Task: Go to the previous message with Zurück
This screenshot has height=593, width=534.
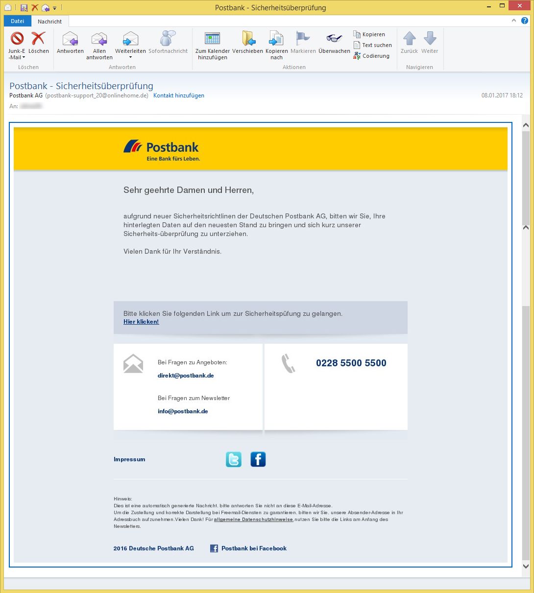Action: click(x=409, y=43)
